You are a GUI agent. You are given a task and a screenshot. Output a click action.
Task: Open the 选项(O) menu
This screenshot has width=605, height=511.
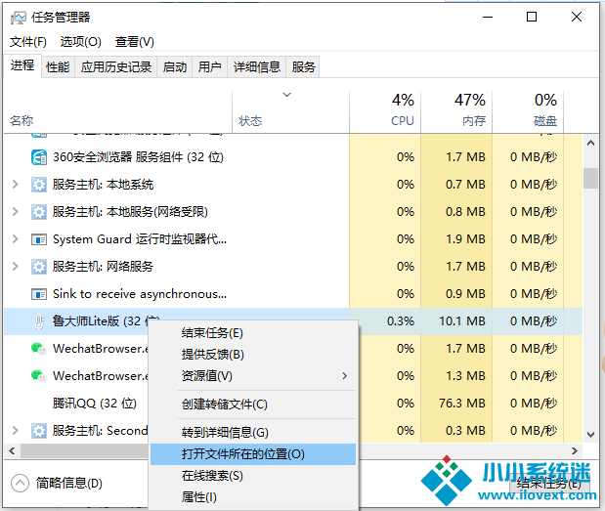point(81,42)
